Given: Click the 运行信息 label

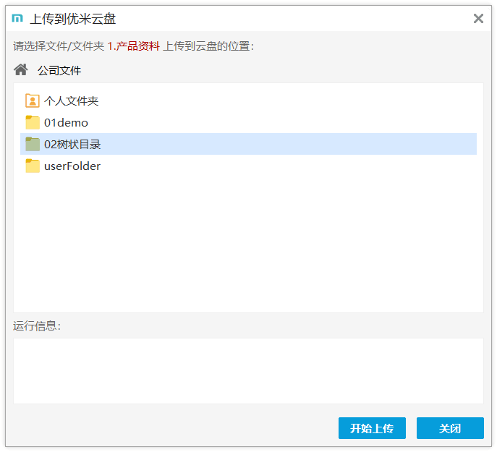Looking at the screenshot, I should [37, 325].
